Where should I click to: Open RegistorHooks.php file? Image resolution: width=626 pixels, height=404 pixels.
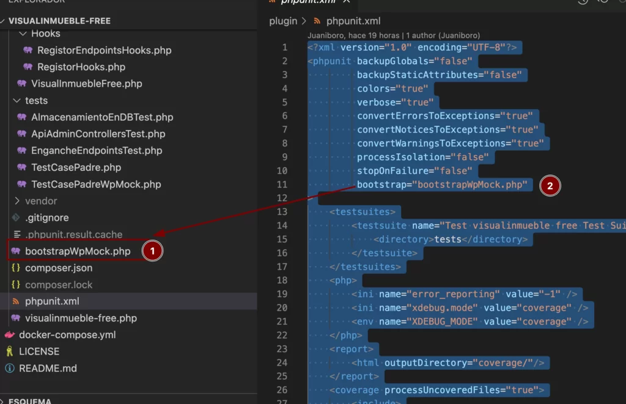tap(81, 67)
